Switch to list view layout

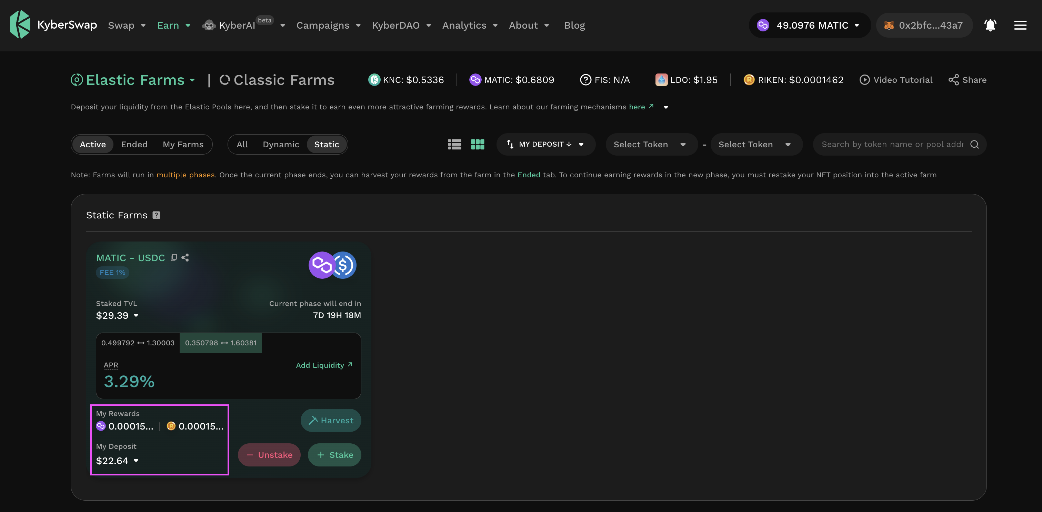tap(454, 145)
